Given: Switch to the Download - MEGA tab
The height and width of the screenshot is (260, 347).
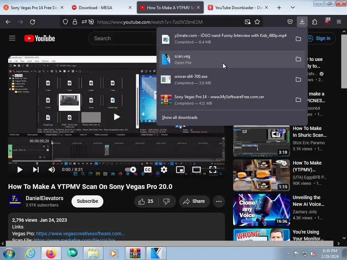Looking at the screenshot, I should tap(101, 8).
